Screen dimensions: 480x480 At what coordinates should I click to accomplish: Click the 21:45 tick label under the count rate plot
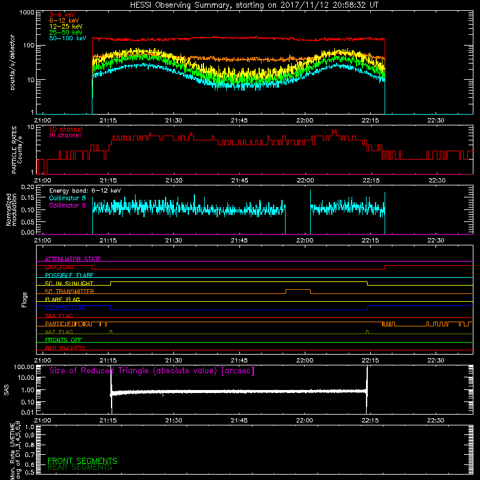239,121
